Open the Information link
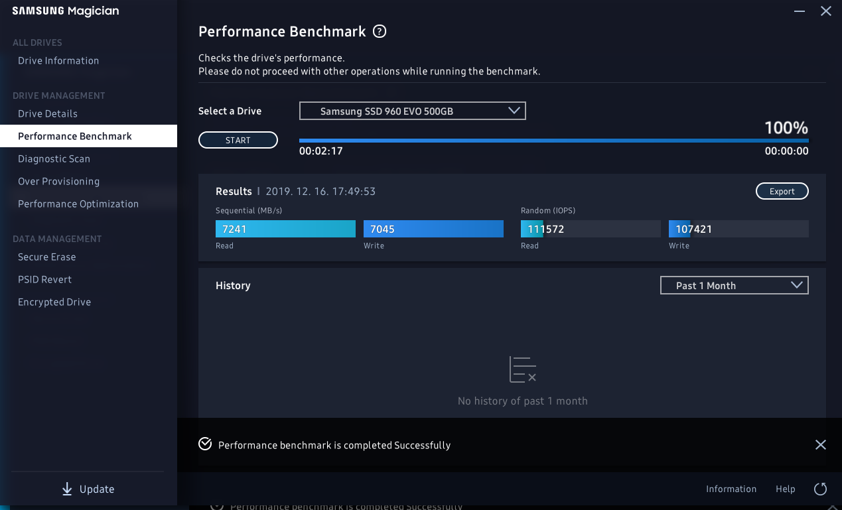 coord(731,489)
